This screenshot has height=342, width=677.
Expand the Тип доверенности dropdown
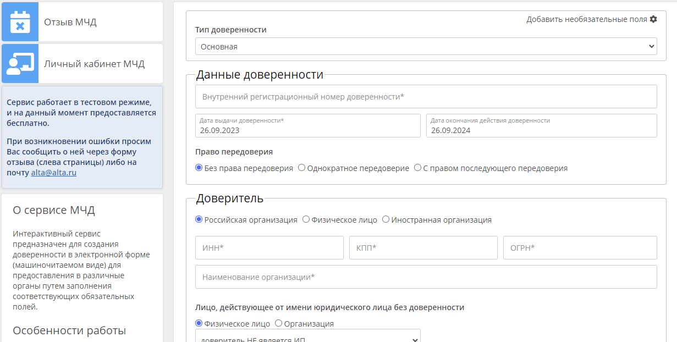tap(426, 47)
